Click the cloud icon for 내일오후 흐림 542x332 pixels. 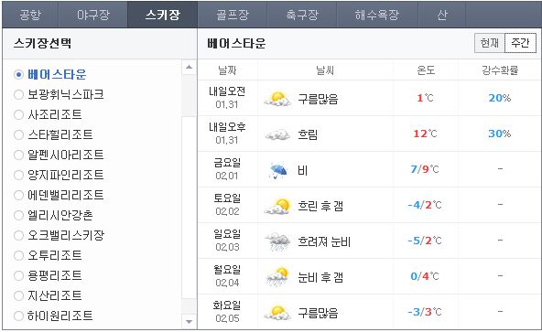[x=277, y=134]
